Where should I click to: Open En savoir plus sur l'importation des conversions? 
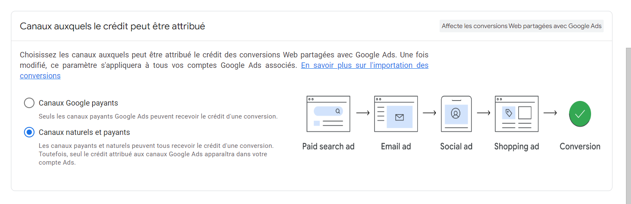(x=224, y=71)
